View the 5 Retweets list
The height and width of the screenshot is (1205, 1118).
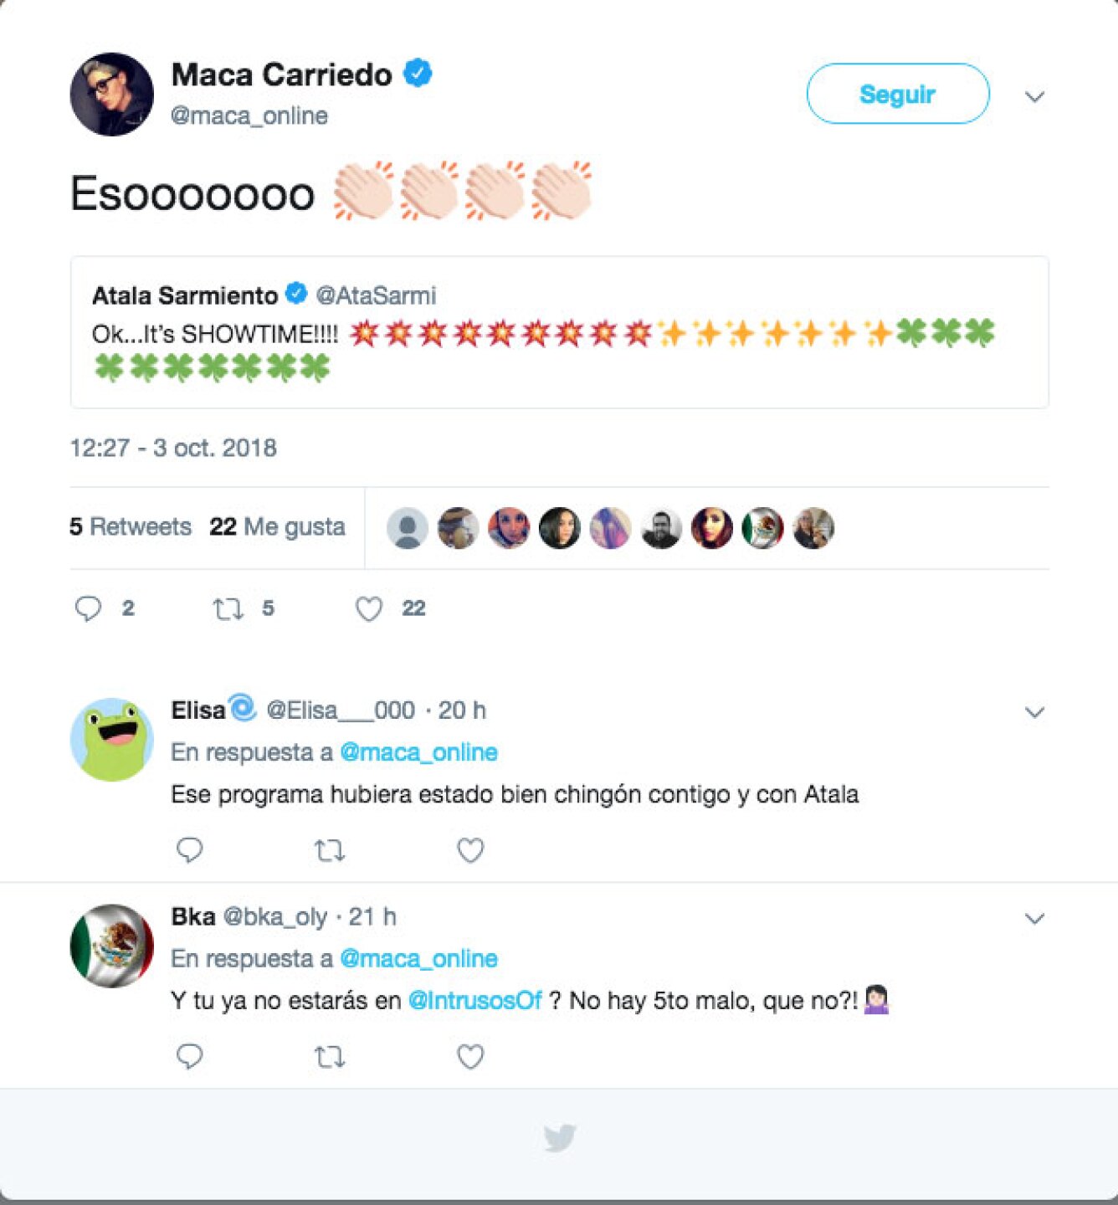click(131, 526)
